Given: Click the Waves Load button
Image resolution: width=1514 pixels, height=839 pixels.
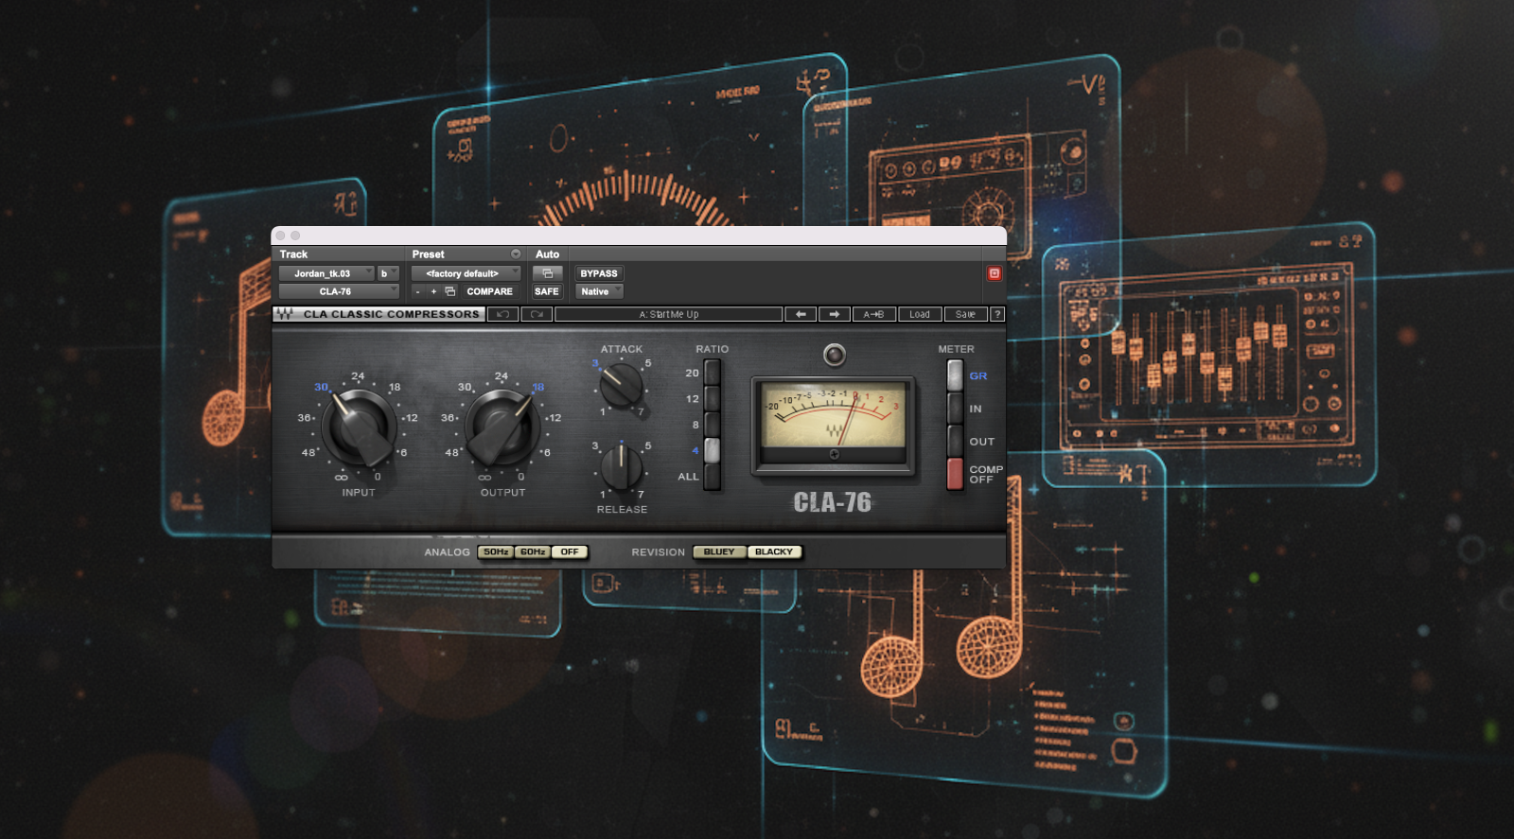Looking at the screenshot, I should (920, 314).
